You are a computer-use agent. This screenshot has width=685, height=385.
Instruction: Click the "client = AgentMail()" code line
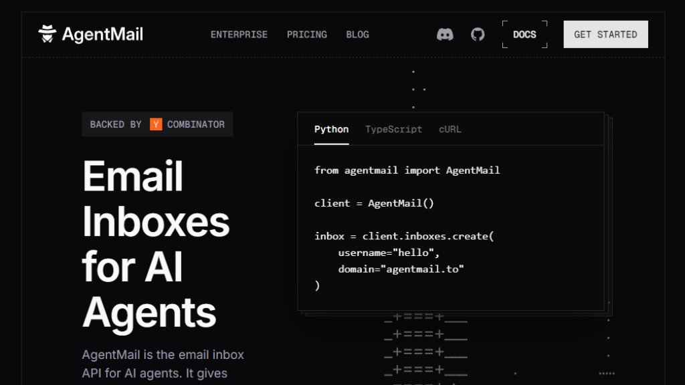(x=374, y=203)
